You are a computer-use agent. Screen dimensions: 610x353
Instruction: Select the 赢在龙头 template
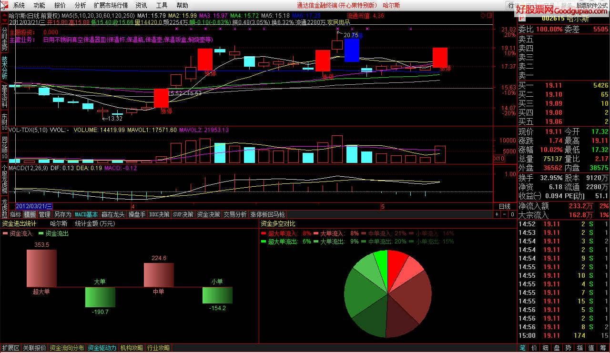pyautogui.click(x=113, y=215)
